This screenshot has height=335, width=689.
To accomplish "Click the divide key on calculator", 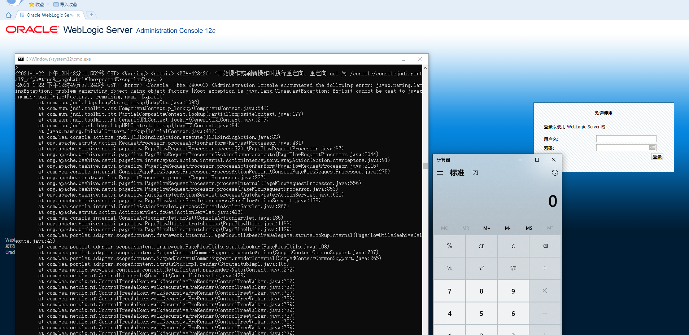I will point(545,268).
